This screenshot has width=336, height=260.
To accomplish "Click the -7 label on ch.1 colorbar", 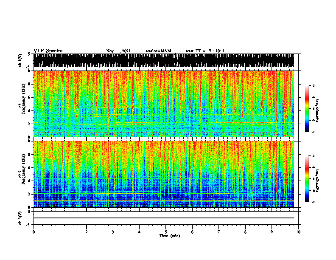I will [313, 132].
